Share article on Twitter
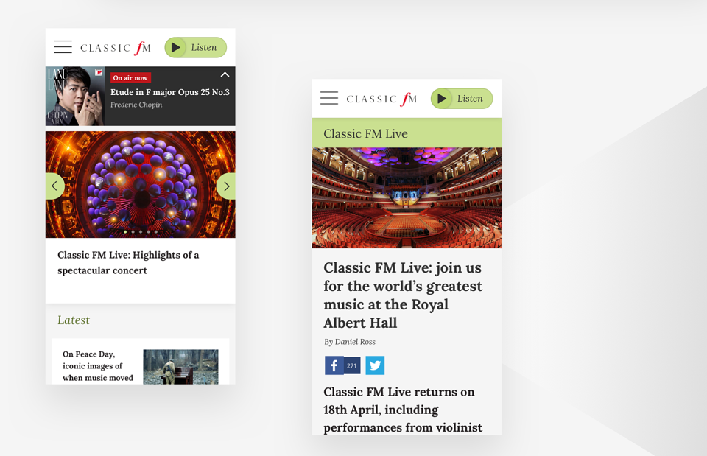The image size is (707, 456). 375,365
